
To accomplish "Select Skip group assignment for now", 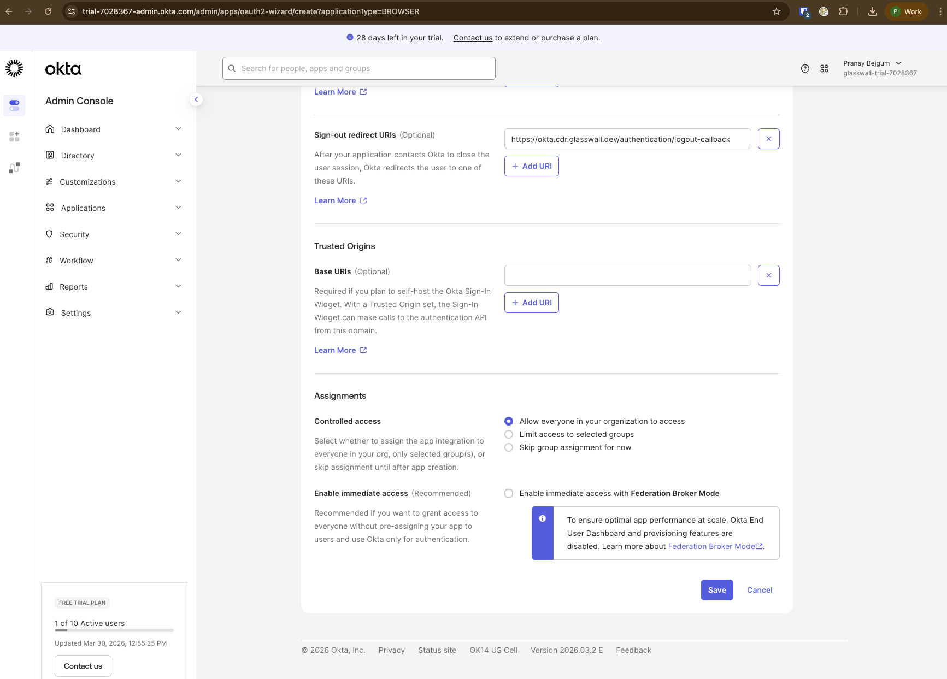I will [x=509, y=447].
